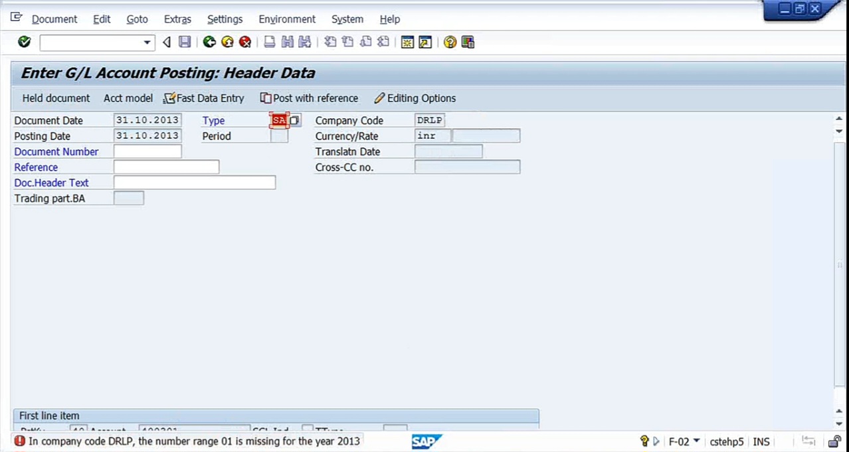Create a new session via toolbar icon
The height and width of the screenshot is (452, 849).
click(x=407, y=42)
